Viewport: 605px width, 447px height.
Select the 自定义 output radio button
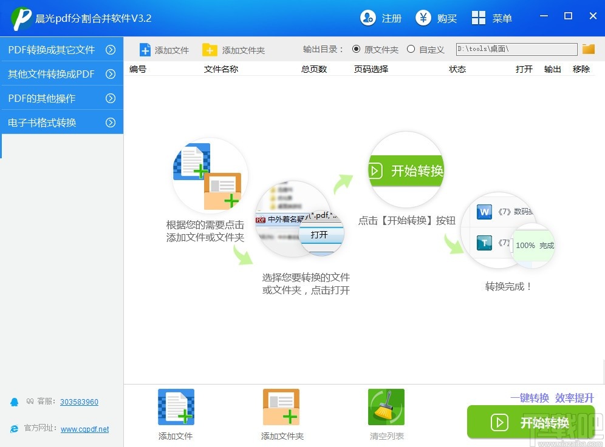coord(410,49)
